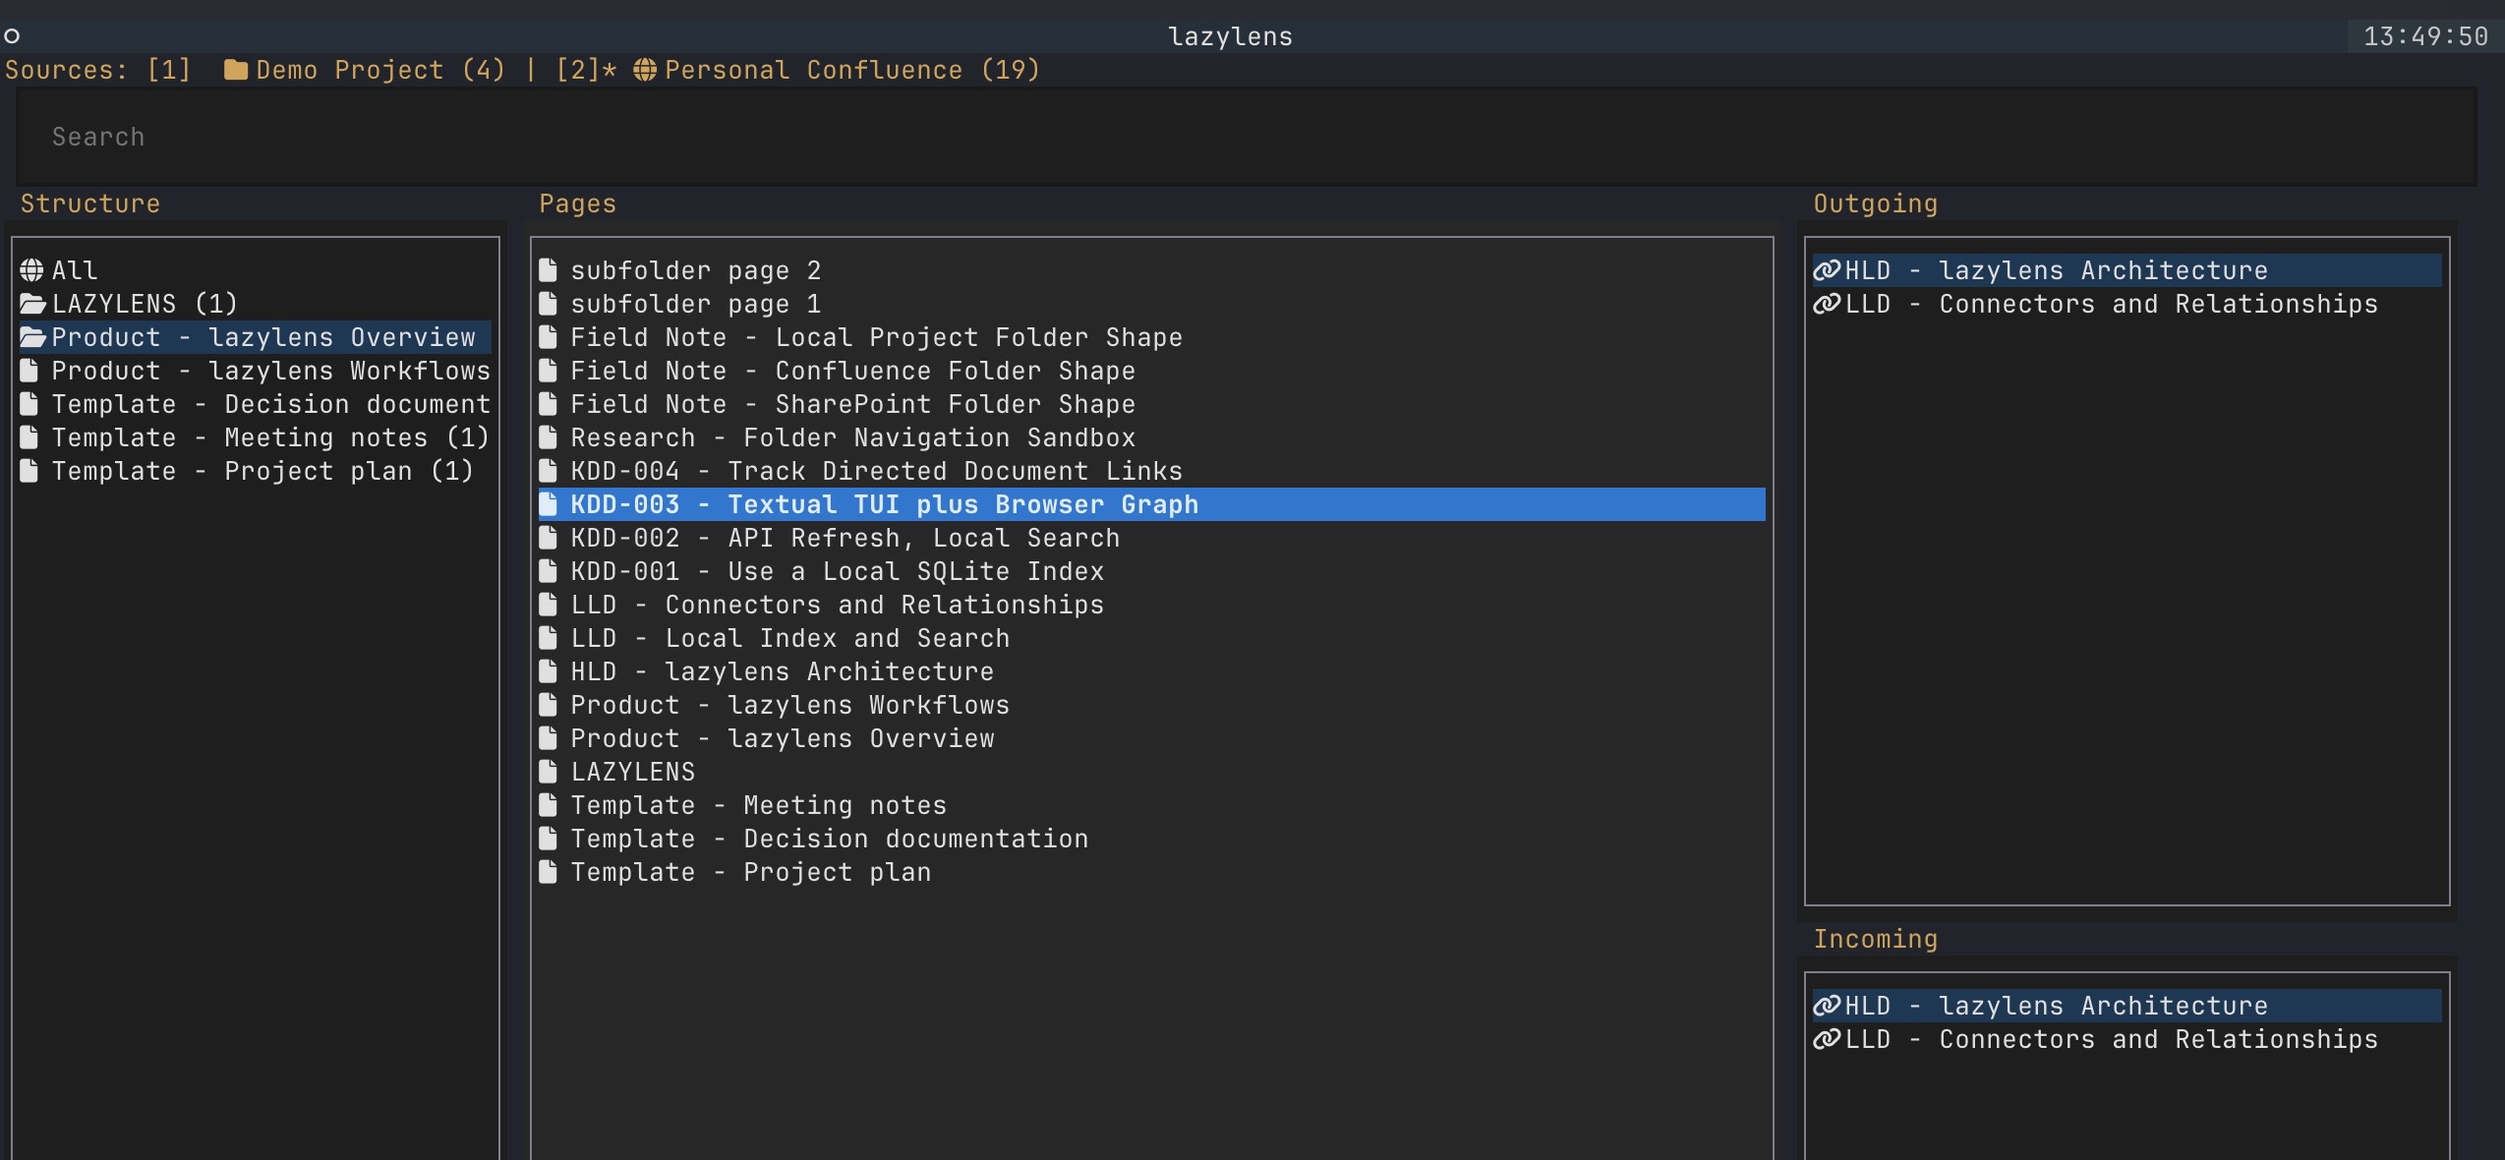Select Template - Meeting notes (1) in Structure
Viewport: 2505px width, 1160px height.
point(256,437)
